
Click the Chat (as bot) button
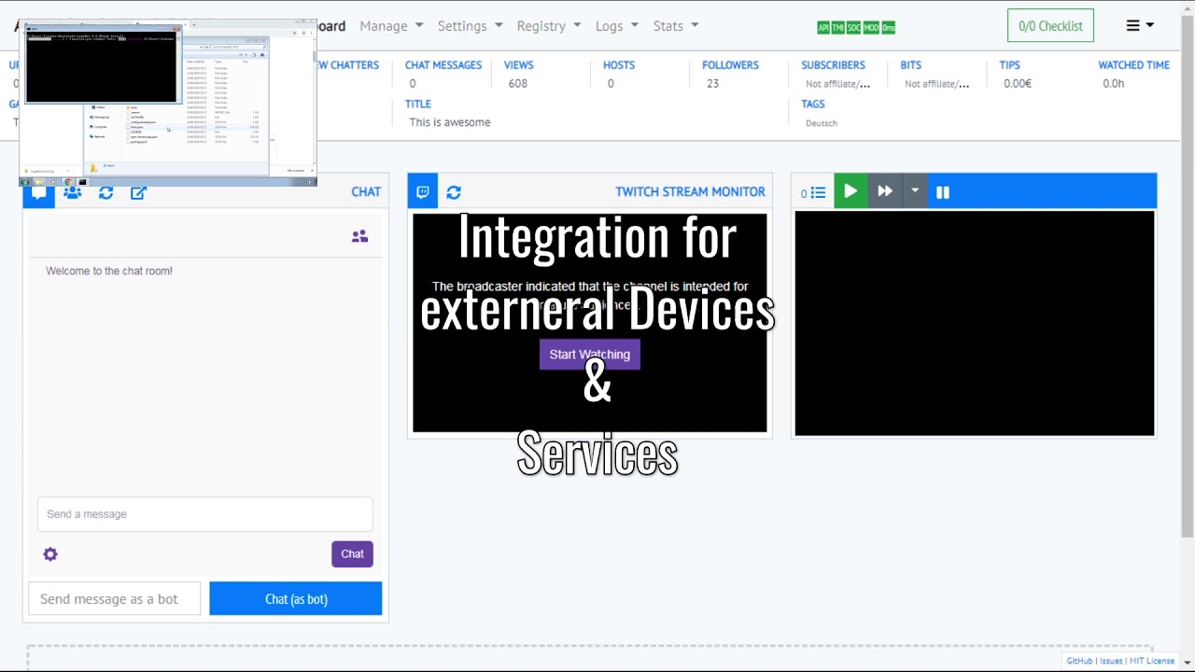296,599
